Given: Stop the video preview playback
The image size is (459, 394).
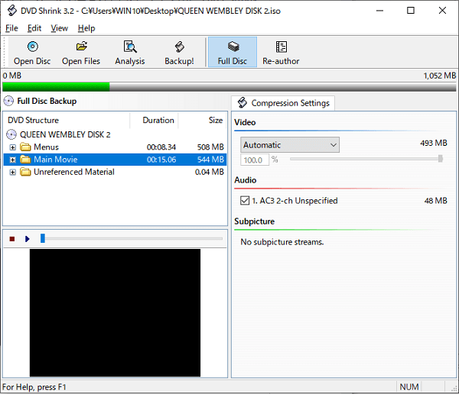Looking at the screenshot, I should (12, 239).
